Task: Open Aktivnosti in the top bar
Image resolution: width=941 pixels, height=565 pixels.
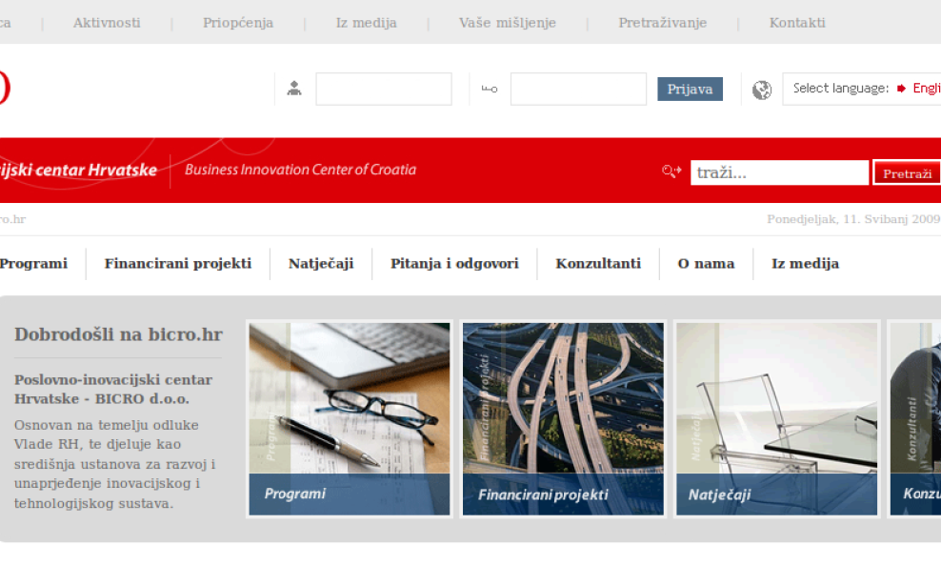Action: pos(107,23)
